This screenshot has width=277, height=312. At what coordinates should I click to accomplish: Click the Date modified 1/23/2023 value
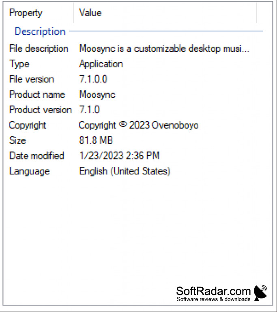(119, 156)
